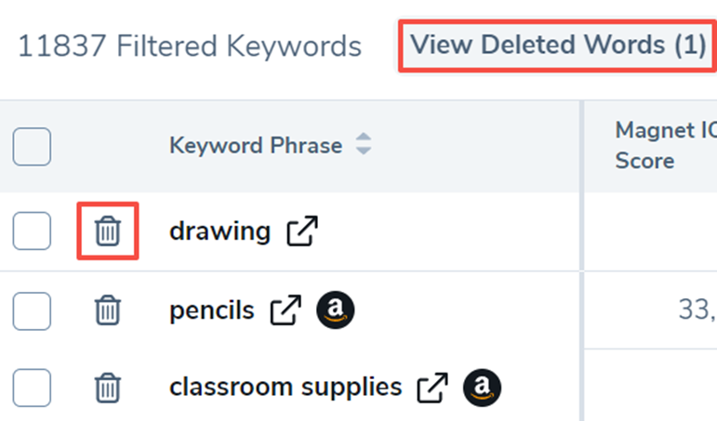The image size is (717, 421).
Task: Click the pencils Magnet IQ Score value
Action: pos(697,311)
